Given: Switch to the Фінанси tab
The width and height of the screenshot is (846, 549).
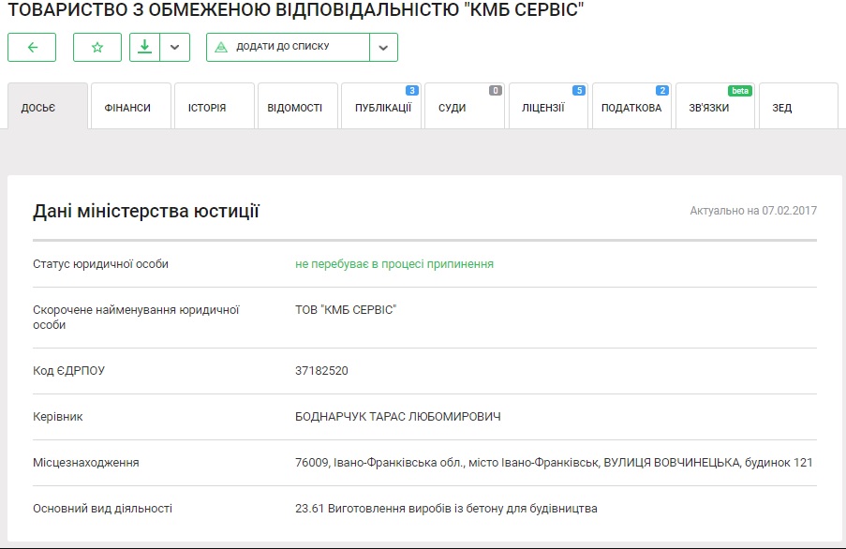Looking at the screenshot, I should coord(131,108).
